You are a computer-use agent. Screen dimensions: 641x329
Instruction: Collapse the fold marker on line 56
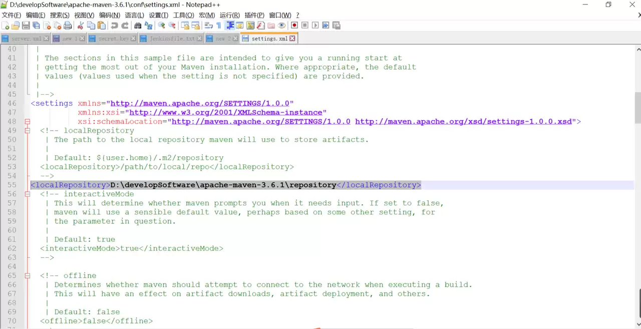(27, 194)
